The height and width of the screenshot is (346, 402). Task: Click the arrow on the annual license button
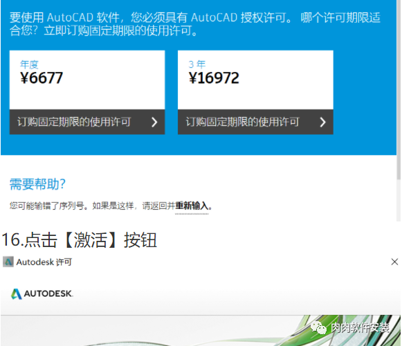point(154,122)
